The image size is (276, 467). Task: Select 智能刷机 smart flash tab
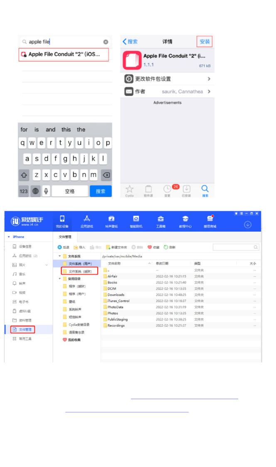coord(136,222)
